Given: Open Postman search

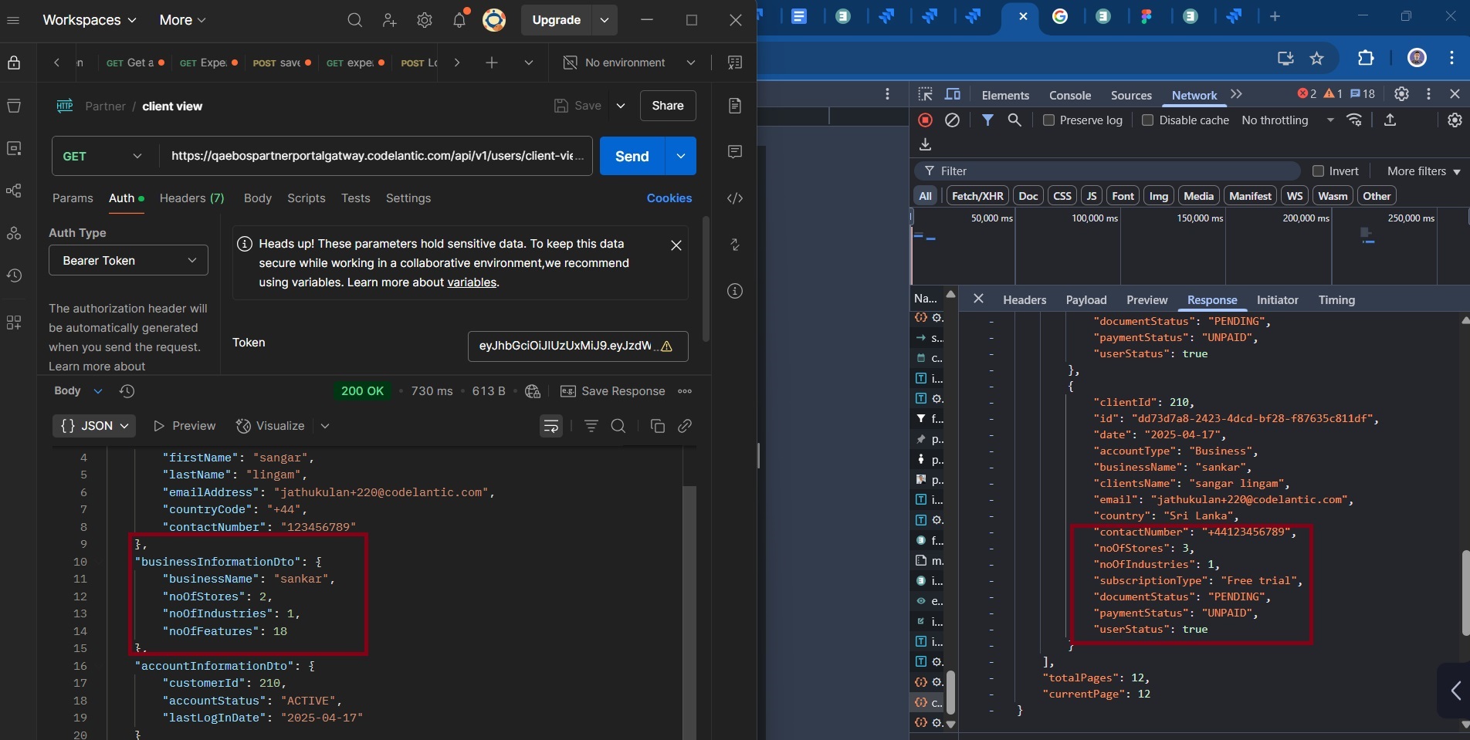Looking at the screenshot, I should point(354,20).
